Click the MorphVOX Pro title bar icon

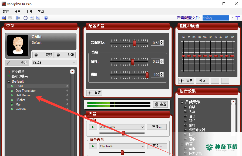point(4,4)
